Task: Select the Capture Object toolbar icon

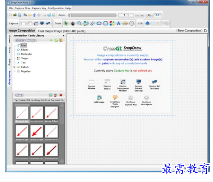Action: (30, 23)
